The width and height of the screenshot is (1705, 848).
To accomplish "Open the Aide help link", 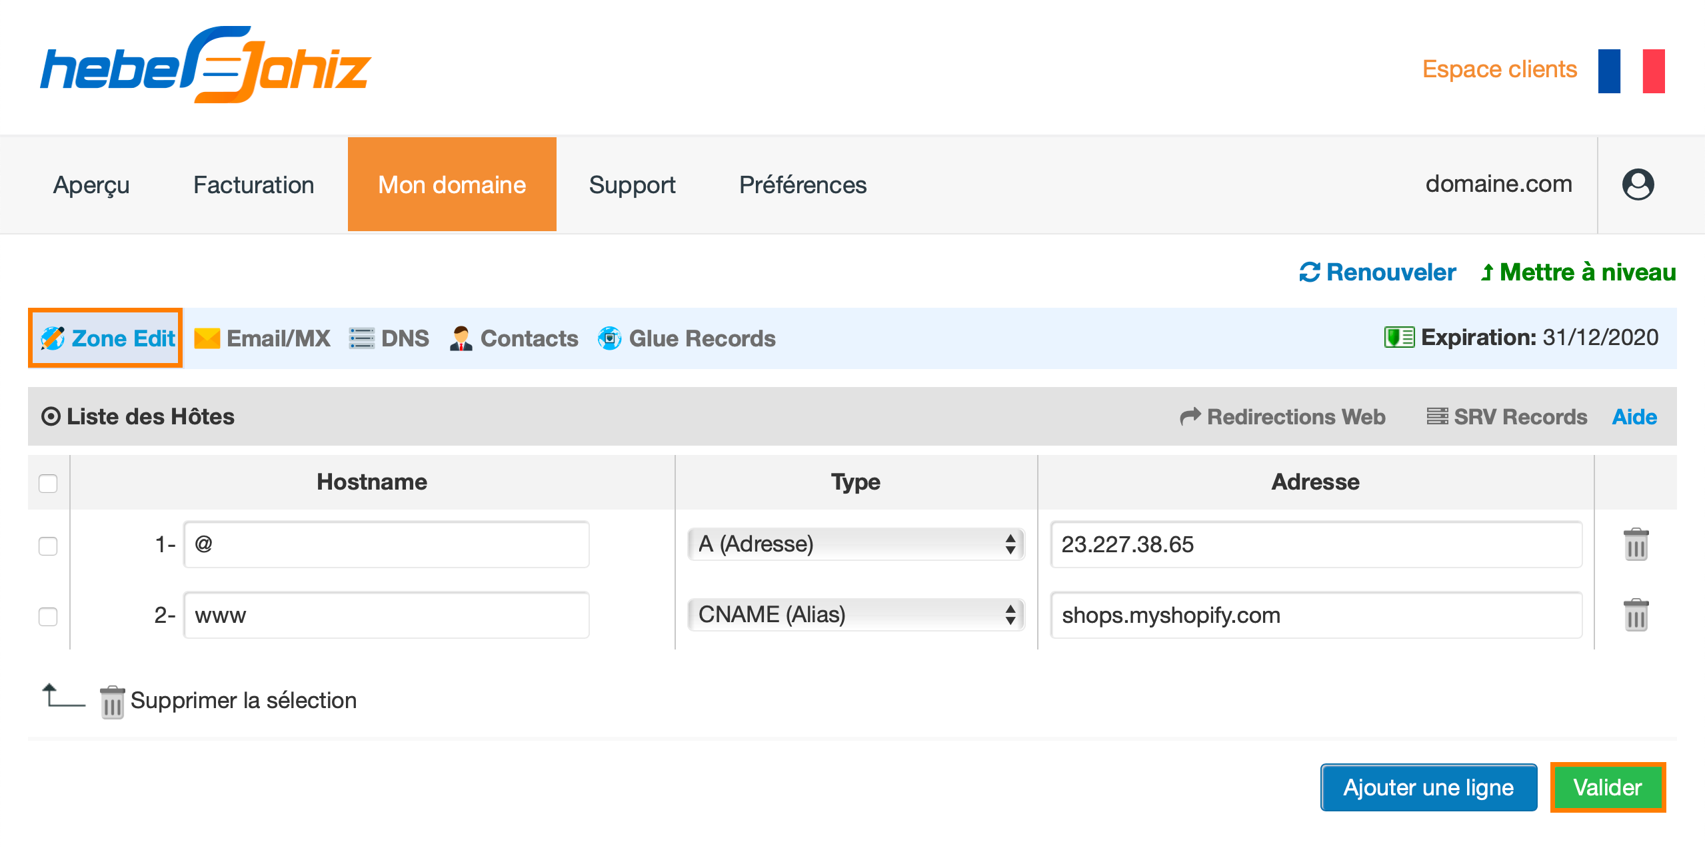I will click(1634, 416).
